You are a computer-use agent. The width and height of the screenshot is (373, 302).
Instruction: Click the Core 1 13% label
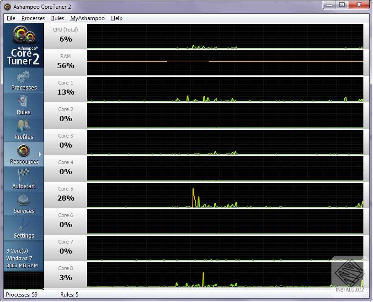point(65,88)
